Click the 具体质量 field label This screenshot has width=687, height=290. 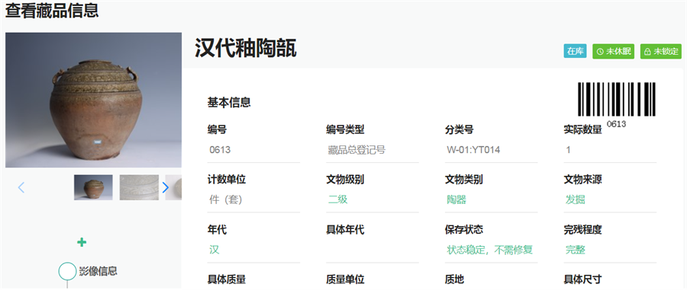pos(227,279)
